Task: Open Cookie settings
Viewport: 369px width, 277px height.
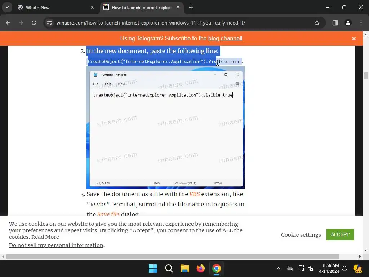Action: [301, 234]
